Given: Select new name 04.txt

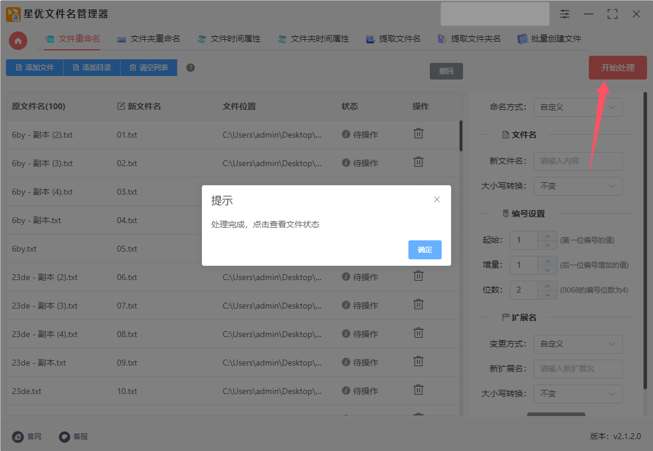Looking at the screenshot, I should click(127, 220).
